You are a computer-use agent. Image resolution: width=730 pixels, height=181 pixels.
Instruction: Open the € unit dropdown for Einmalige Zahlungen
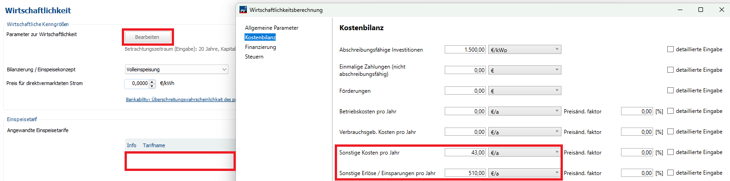(525, 70)
